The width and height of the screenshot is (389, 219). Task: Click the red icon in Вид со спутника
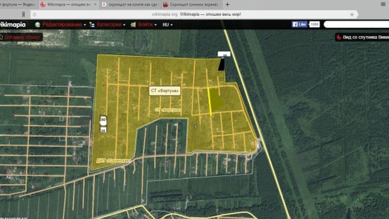coord(339,38)
